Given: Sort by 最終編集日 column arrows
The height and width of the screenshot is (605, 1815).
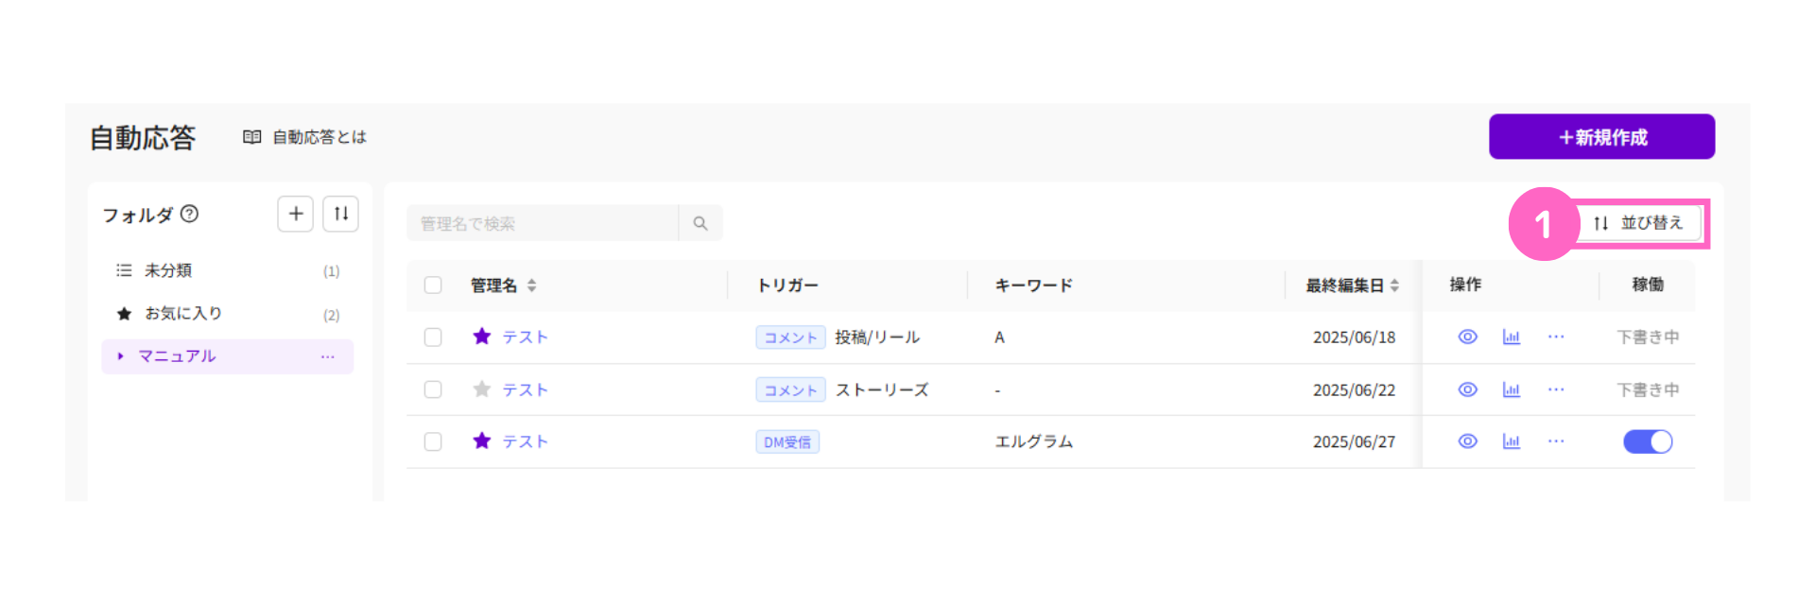Looking at the screenshot, I should 1394,285.
